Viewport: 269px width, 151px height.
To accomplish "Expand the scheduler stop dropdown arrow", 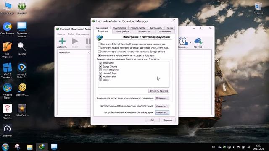I will (190, 42).
